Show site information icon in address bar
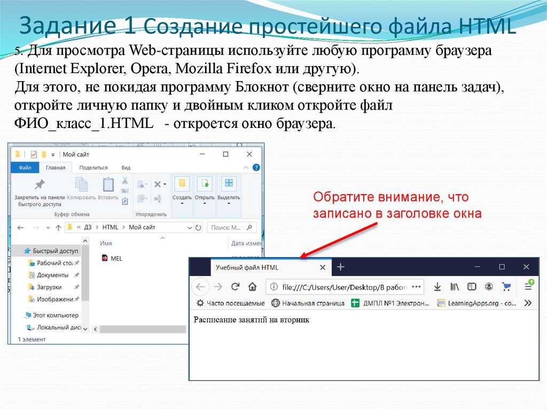Image resolution: width=547 pixels, height=409 pixels. point(274,287)
